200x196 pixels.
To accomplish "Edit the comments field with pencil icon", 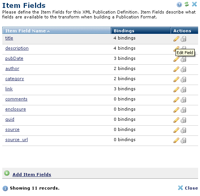I will (176, 100).
